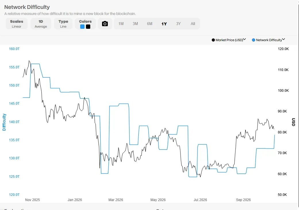Screen dimensions: 299x210
Task: Toggle the Network Difficulty blue legend dot
Action: (x=253, y=40)
